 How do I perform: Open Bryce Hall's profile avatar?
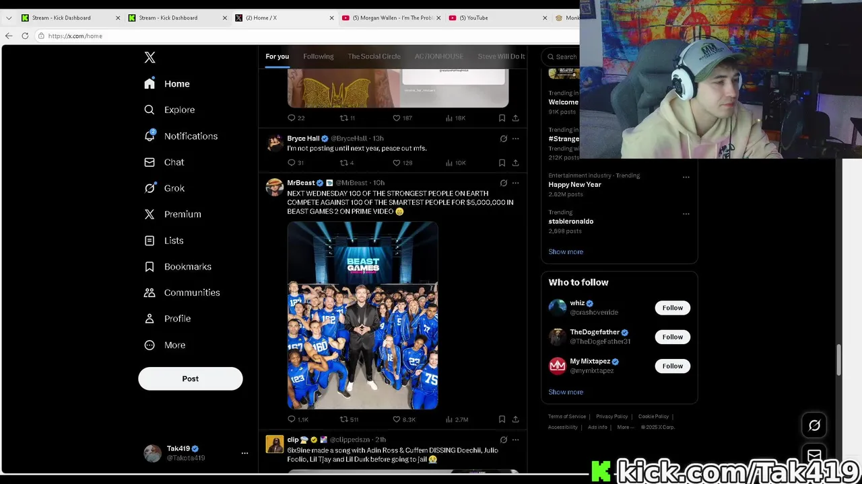pyautogui.click(x=274, y=143)
